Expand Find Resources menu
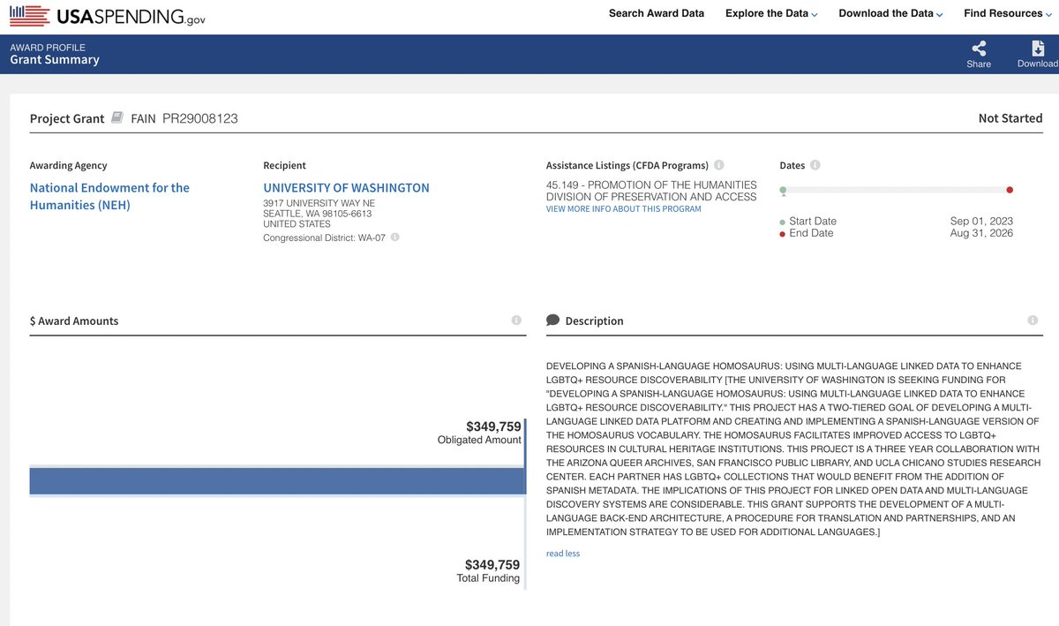Image resolution: width=1059 pixels, height=626 pixels. point(1009,13)
